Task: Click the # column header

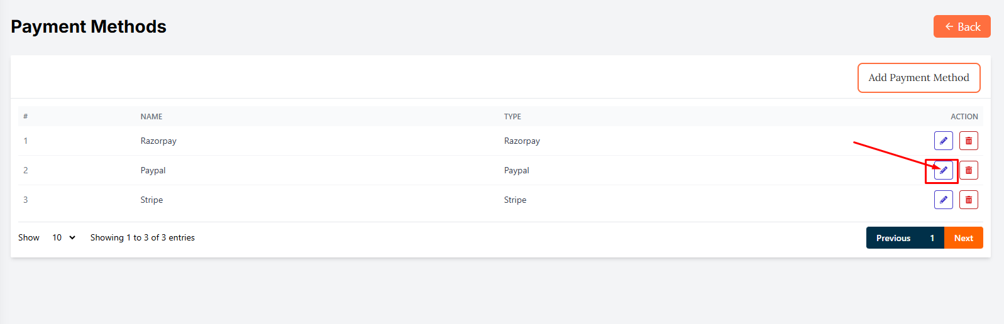Action: tap(26, 117)
